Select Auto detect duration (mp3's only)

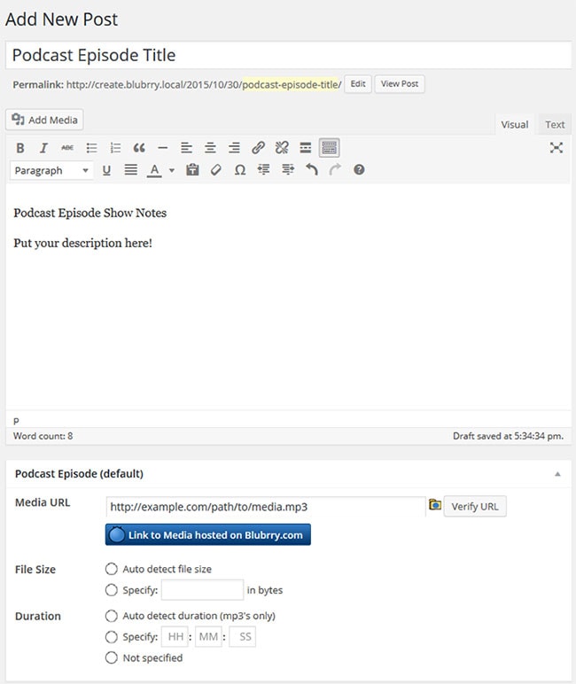tap(112, 615)
